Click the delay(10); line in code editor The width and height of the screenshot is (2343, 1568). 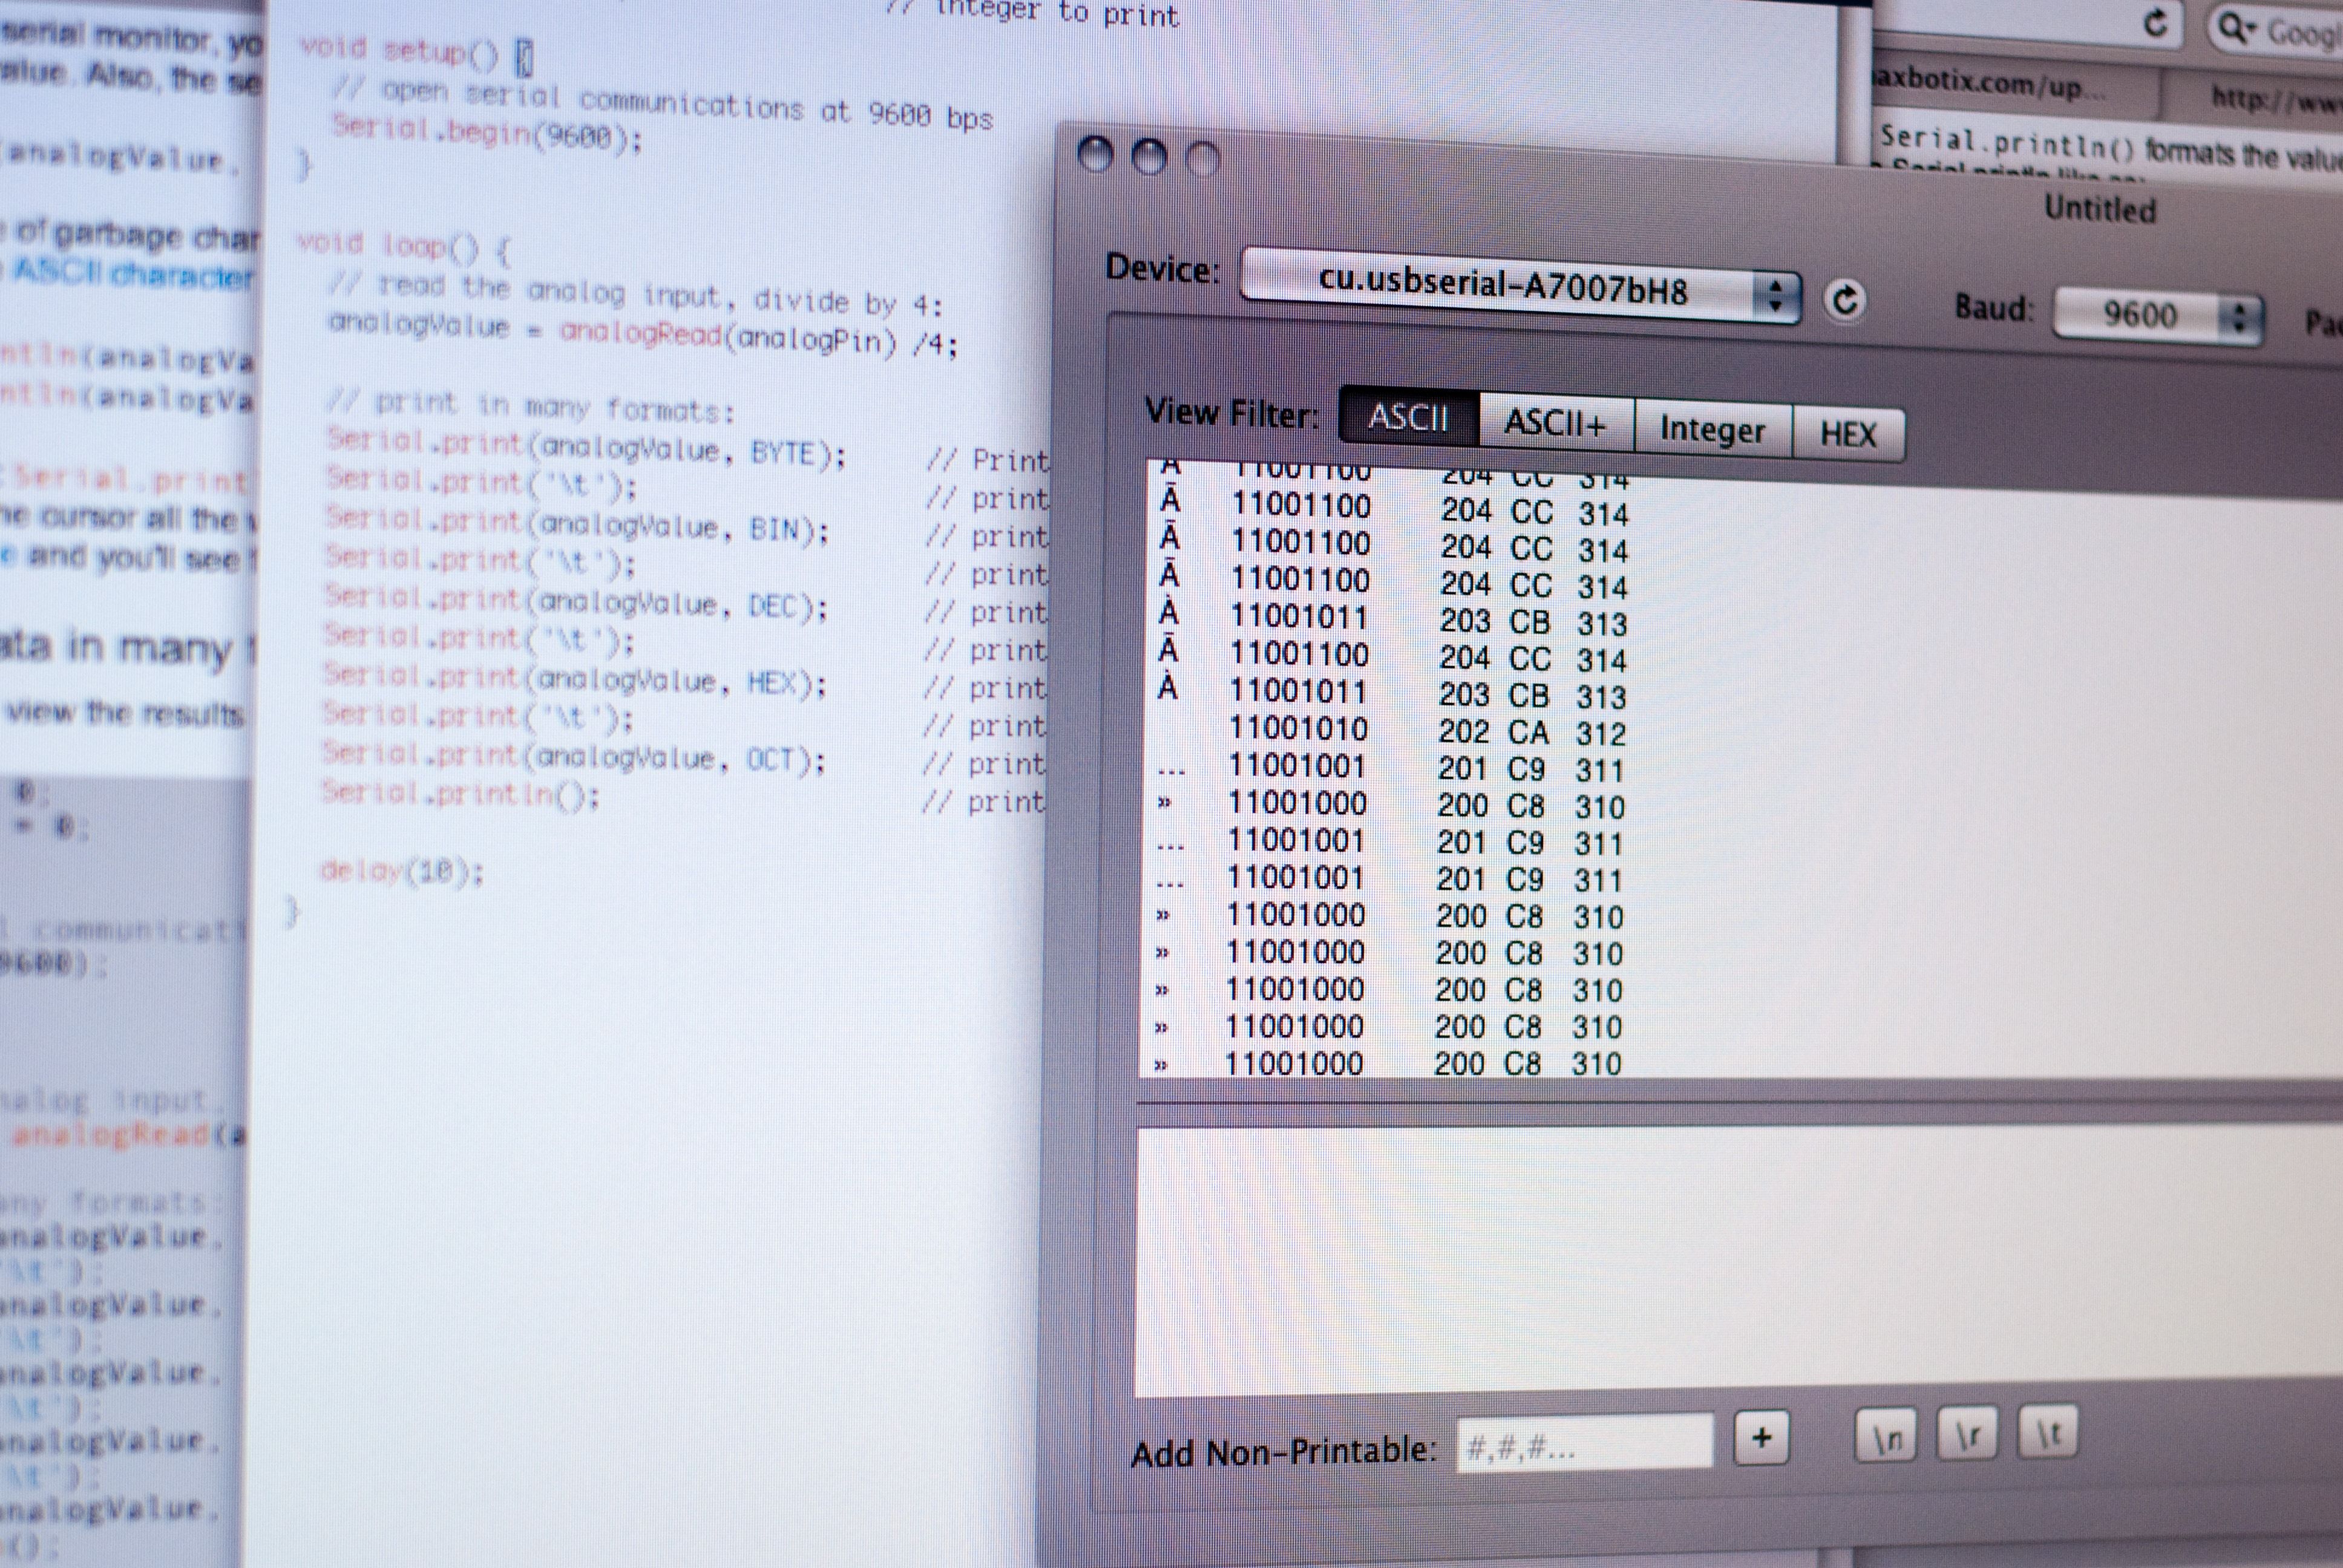401,871
